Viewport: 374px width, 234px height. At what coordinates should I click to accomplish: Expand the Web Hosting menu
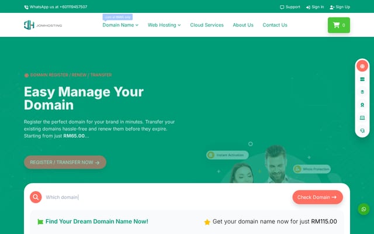tap(164, 25)
